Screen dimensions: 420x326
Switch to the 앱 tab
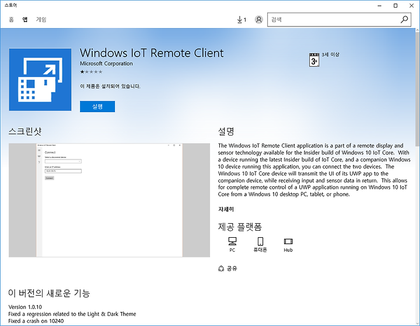click(25, 19)
